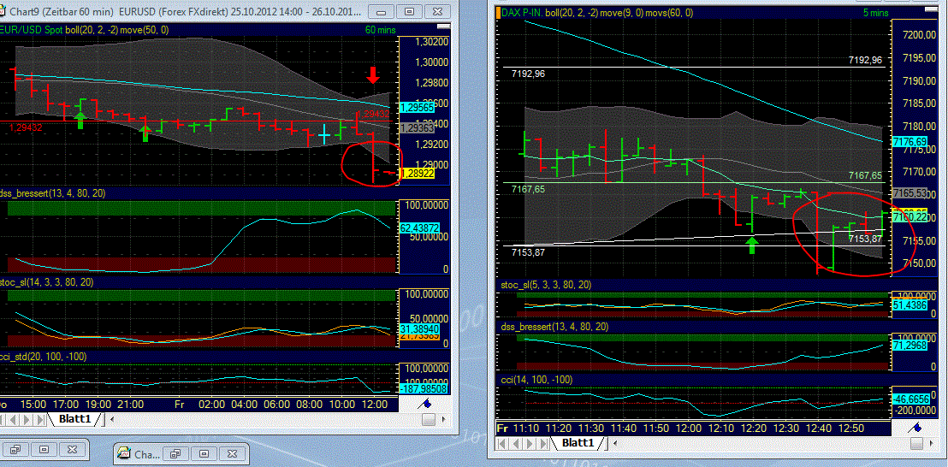The height and width of the screenshot is (467, 948).
Task: Jump to last sheet in EURUSD window
Action: [x=39, y=419]
